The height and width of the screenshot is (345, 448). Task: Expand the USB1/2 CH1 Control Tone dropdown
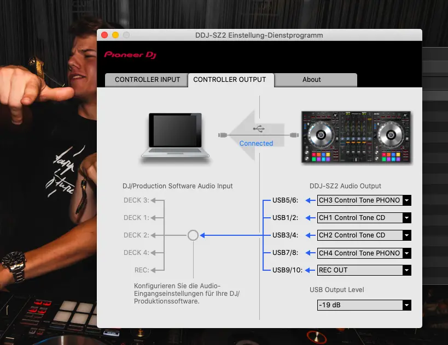pos(364,218)
